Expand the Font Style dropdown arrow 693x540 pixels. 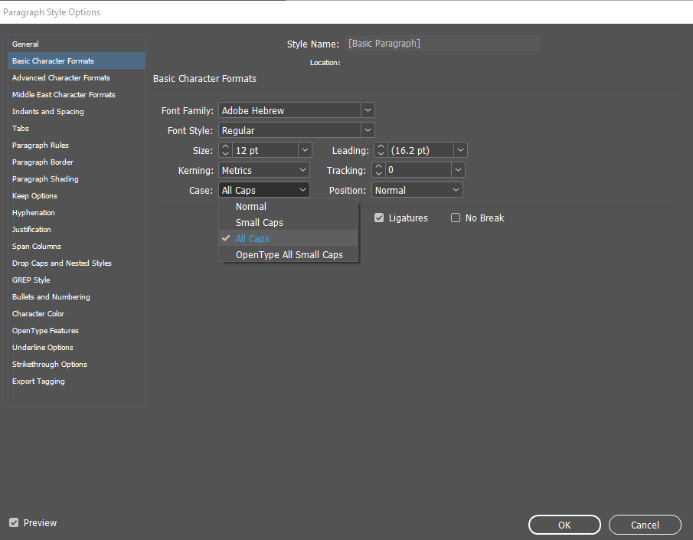pyautogui.click(x=368, y=130)
